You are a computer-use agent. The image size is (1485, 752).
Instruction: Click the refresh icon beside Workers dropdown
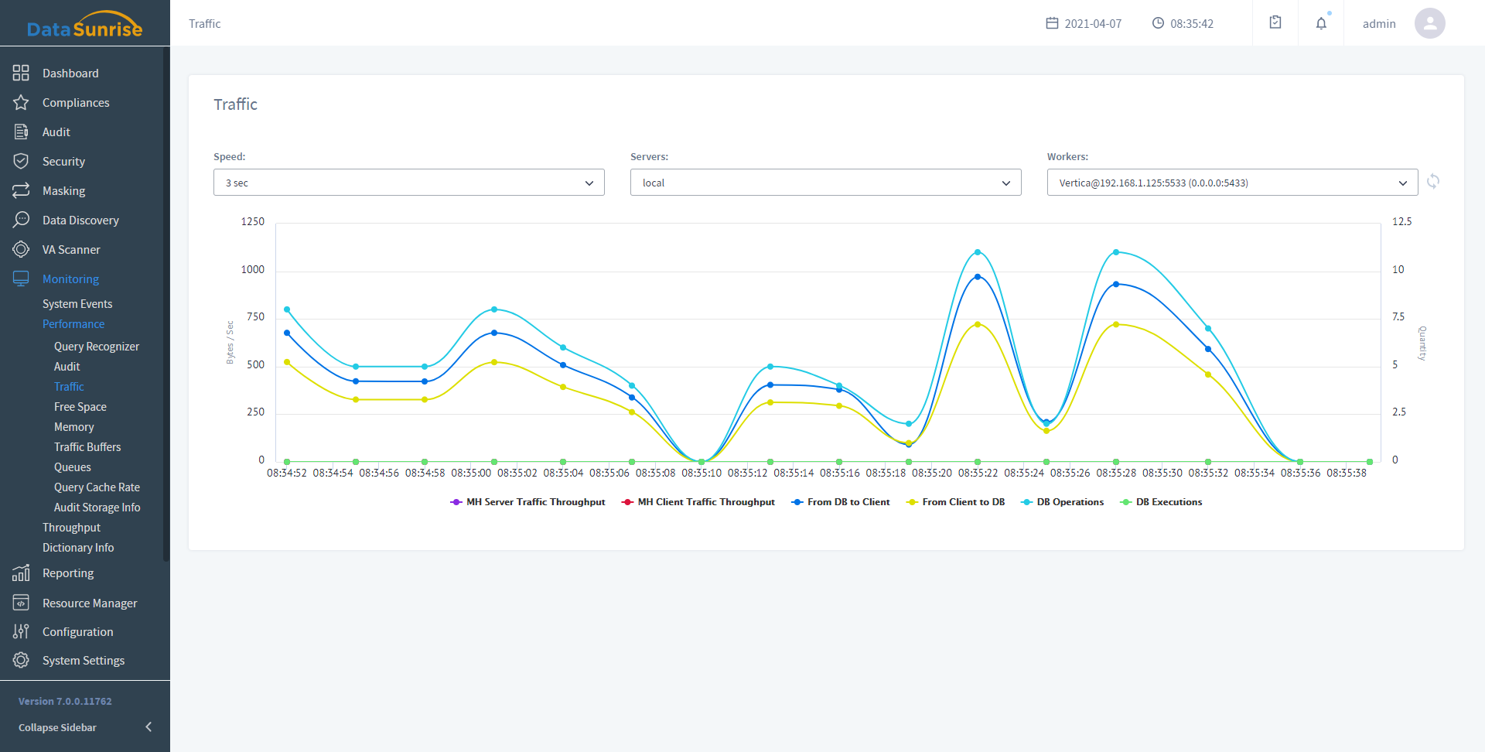(1433, 182)
